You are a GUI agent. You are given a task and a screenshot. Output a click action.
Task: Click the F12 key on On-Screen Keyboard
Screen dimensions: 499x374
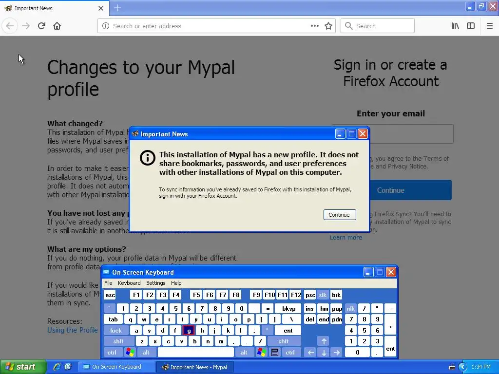click(x=296, y=295)
